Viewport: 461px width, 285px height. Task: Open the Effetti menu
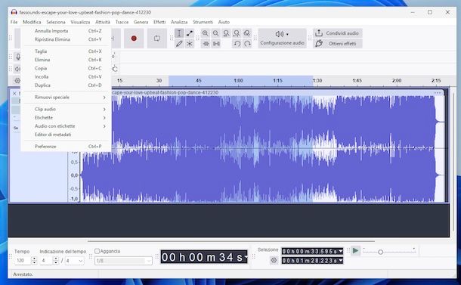point(159,22)
